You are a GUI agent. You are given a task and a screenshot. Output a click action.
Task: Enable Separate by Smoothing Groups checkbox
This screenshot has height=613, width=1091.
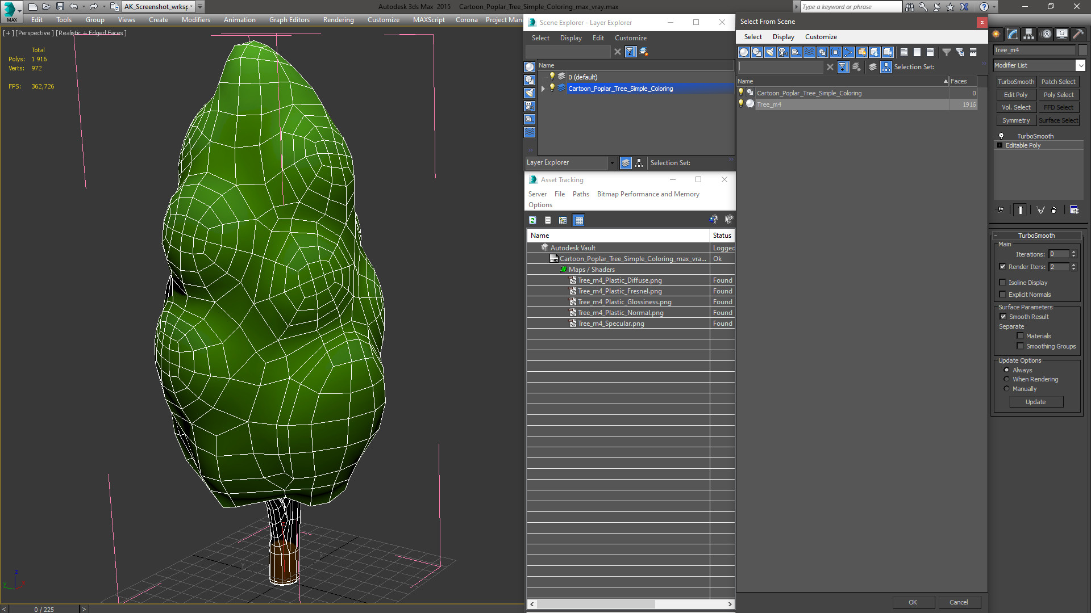[1020, 346]
